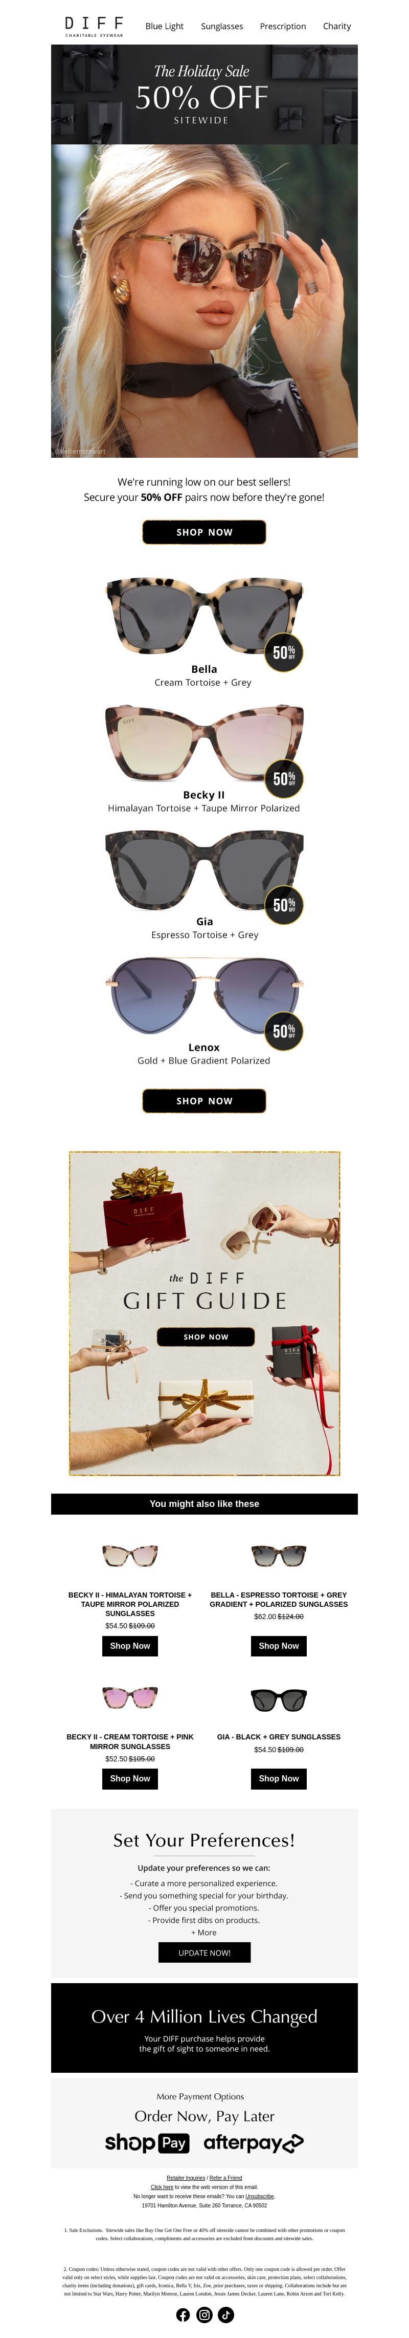Click the Shop Pay logo
409x2338 pixels.
pos(147,2142)
